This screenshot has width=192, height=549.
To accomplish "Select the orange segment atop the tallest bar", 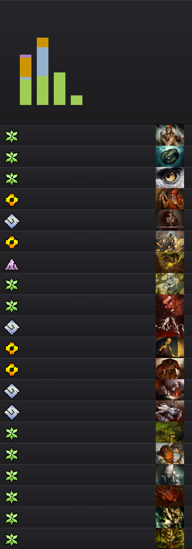I will tap(42, 42).
